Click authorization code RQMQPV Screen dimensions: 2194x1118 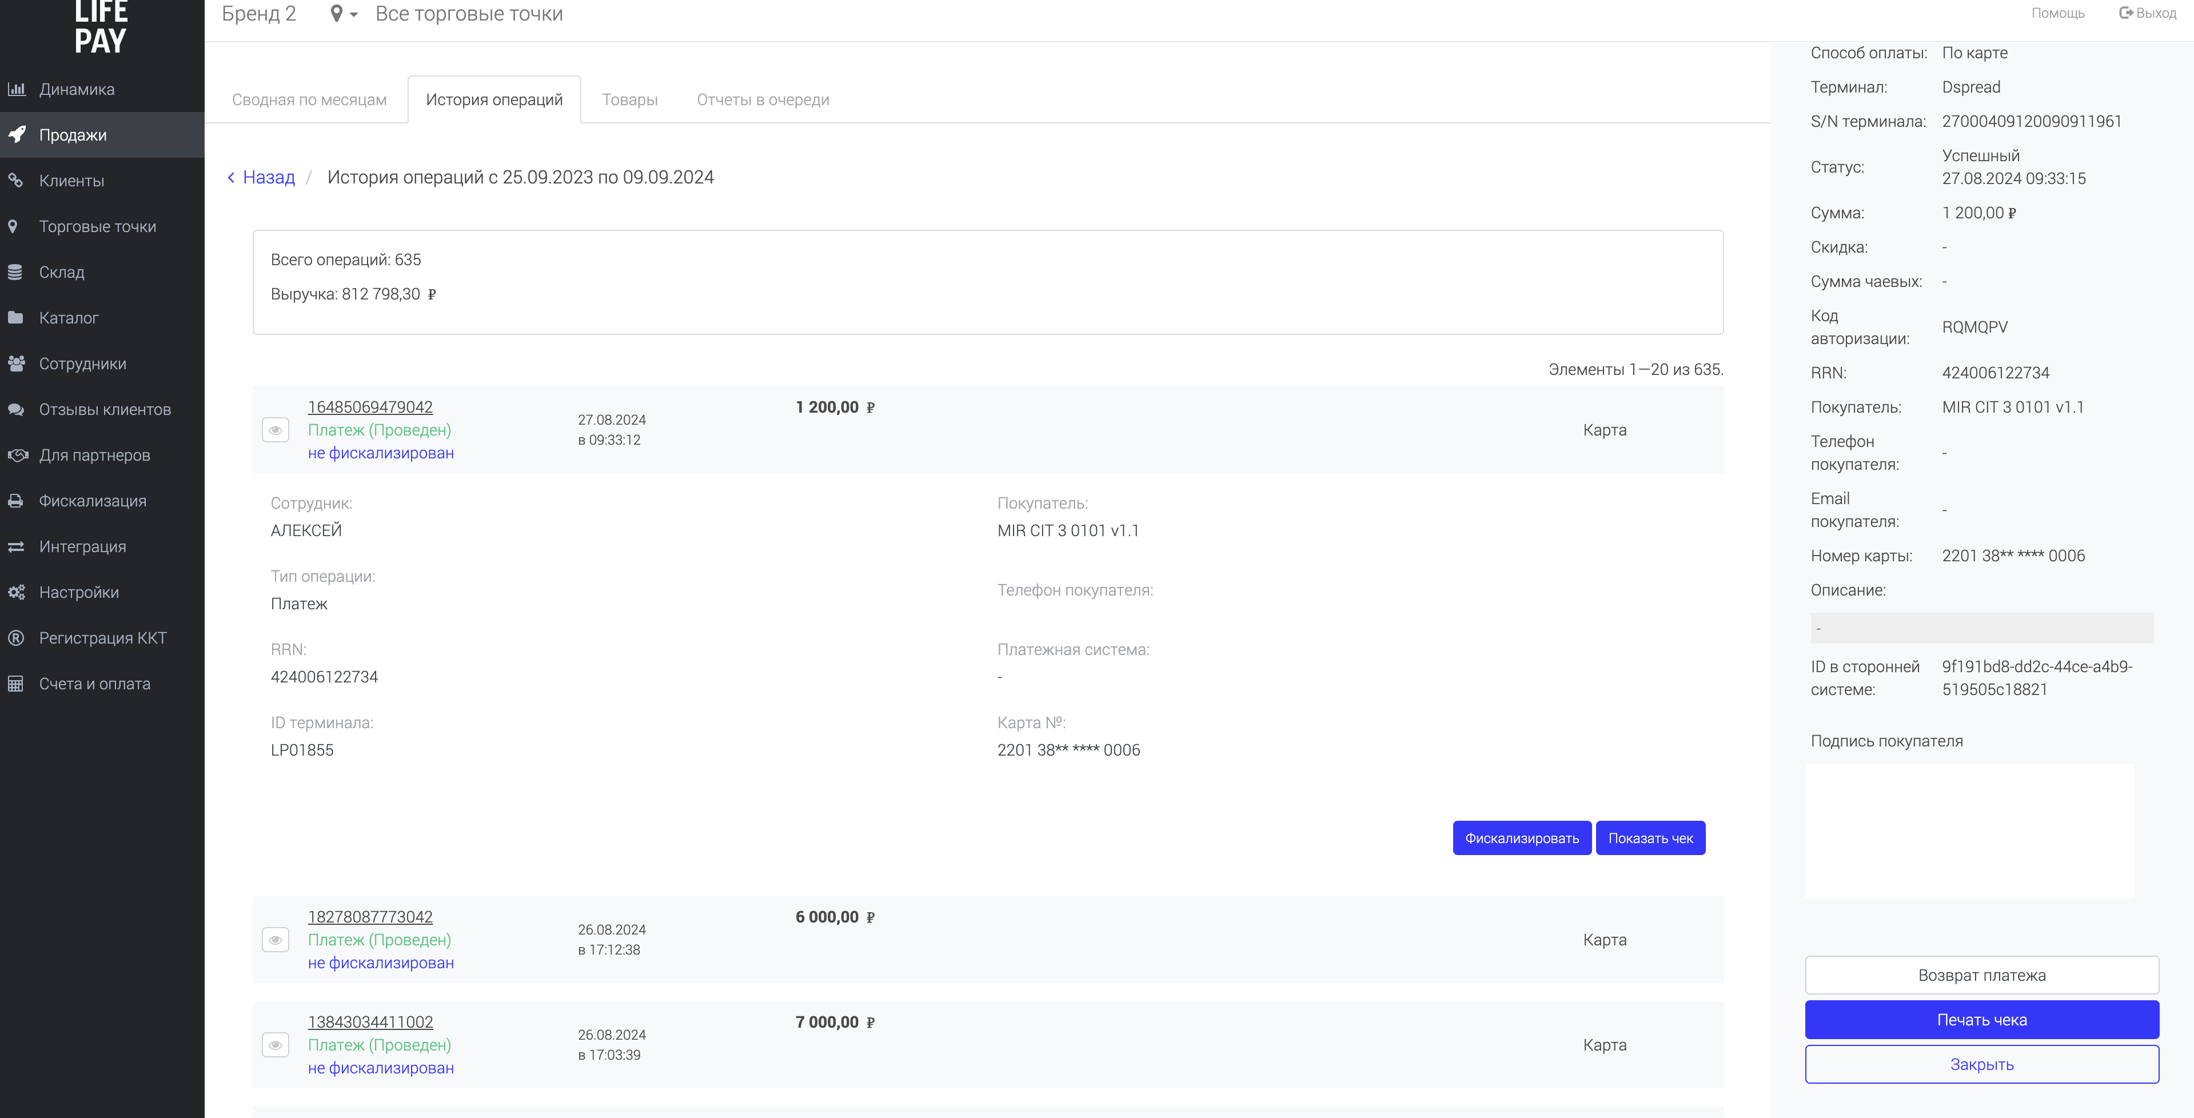[x=1974, y=327]
